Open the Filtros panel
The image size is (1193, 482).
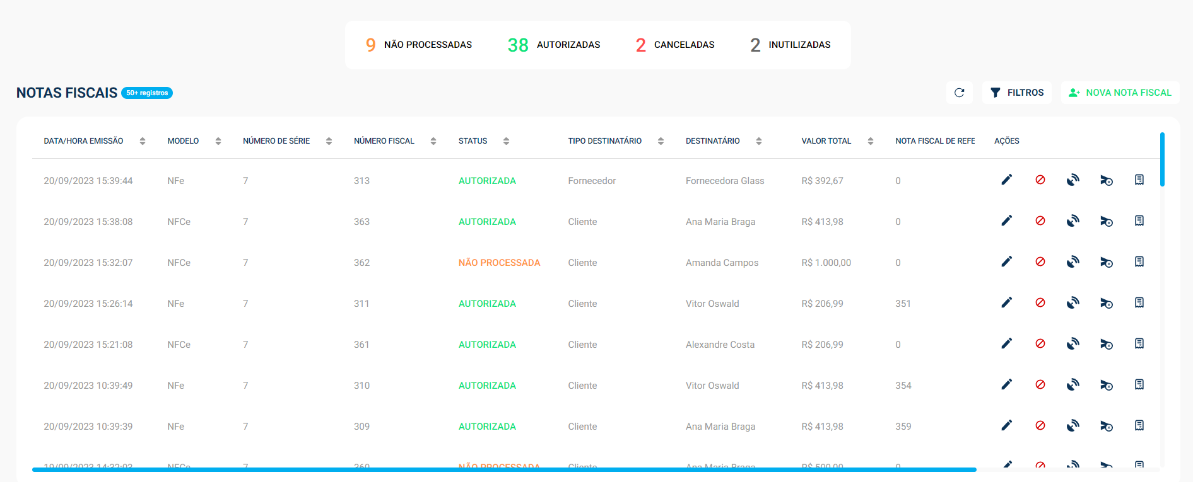point(1017,93)
